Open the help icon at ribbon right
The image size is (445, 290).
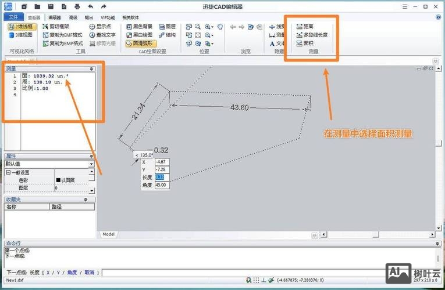(x=438, y=17)
